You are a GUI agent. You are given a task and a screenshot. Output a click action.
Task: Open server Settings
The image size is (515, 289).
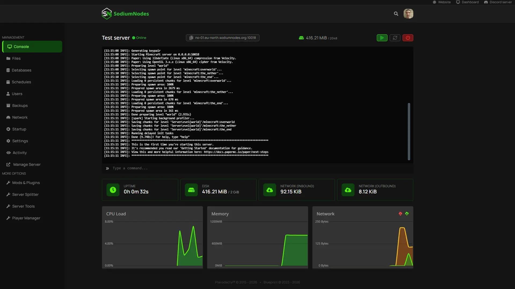(x=32, y=141)
